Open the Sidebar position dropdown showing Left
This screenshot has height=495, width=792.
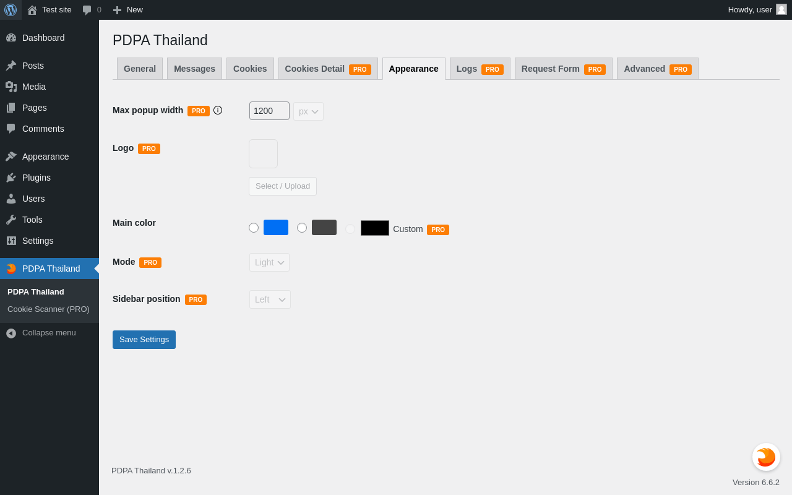(x=270, y=299)
